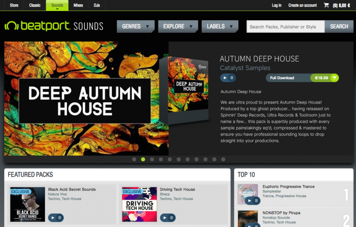Open Autumn Deep House track list icon
Screen dimensions: 356x227
(x=232, y=78)
